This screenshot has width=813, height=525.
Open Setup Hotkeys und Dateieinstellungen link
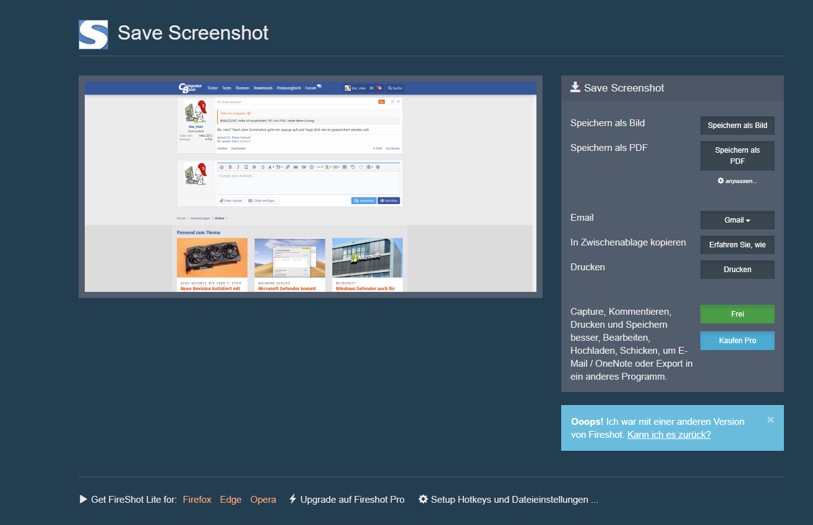508,500
